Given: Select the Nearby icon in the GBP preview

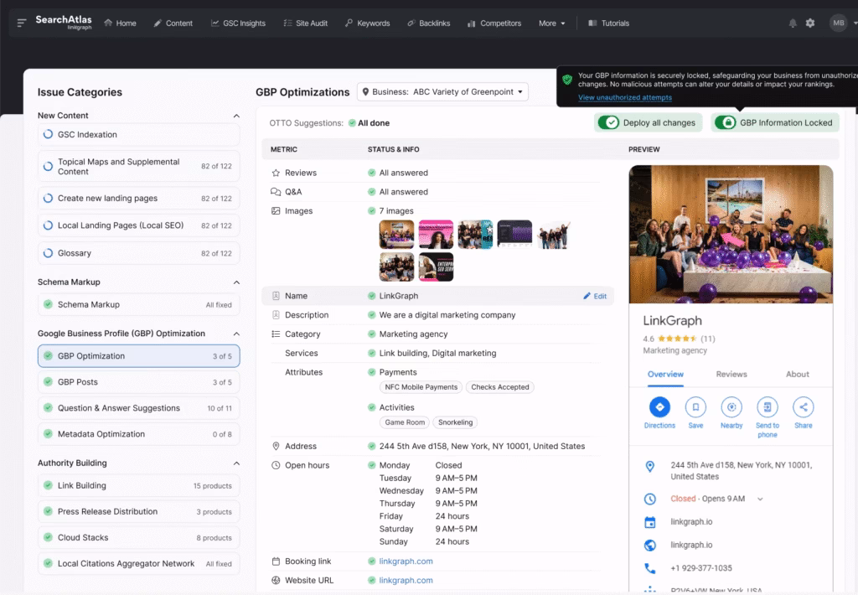Looking at the screenshot, I should tap(731, 409).
